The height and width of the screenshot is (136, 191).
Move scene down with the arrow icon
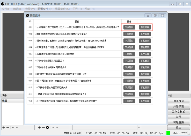[x=17, y=127]
